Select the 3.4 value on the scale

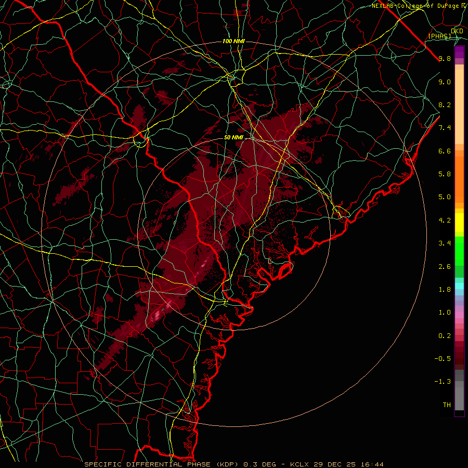click(445, 243)
